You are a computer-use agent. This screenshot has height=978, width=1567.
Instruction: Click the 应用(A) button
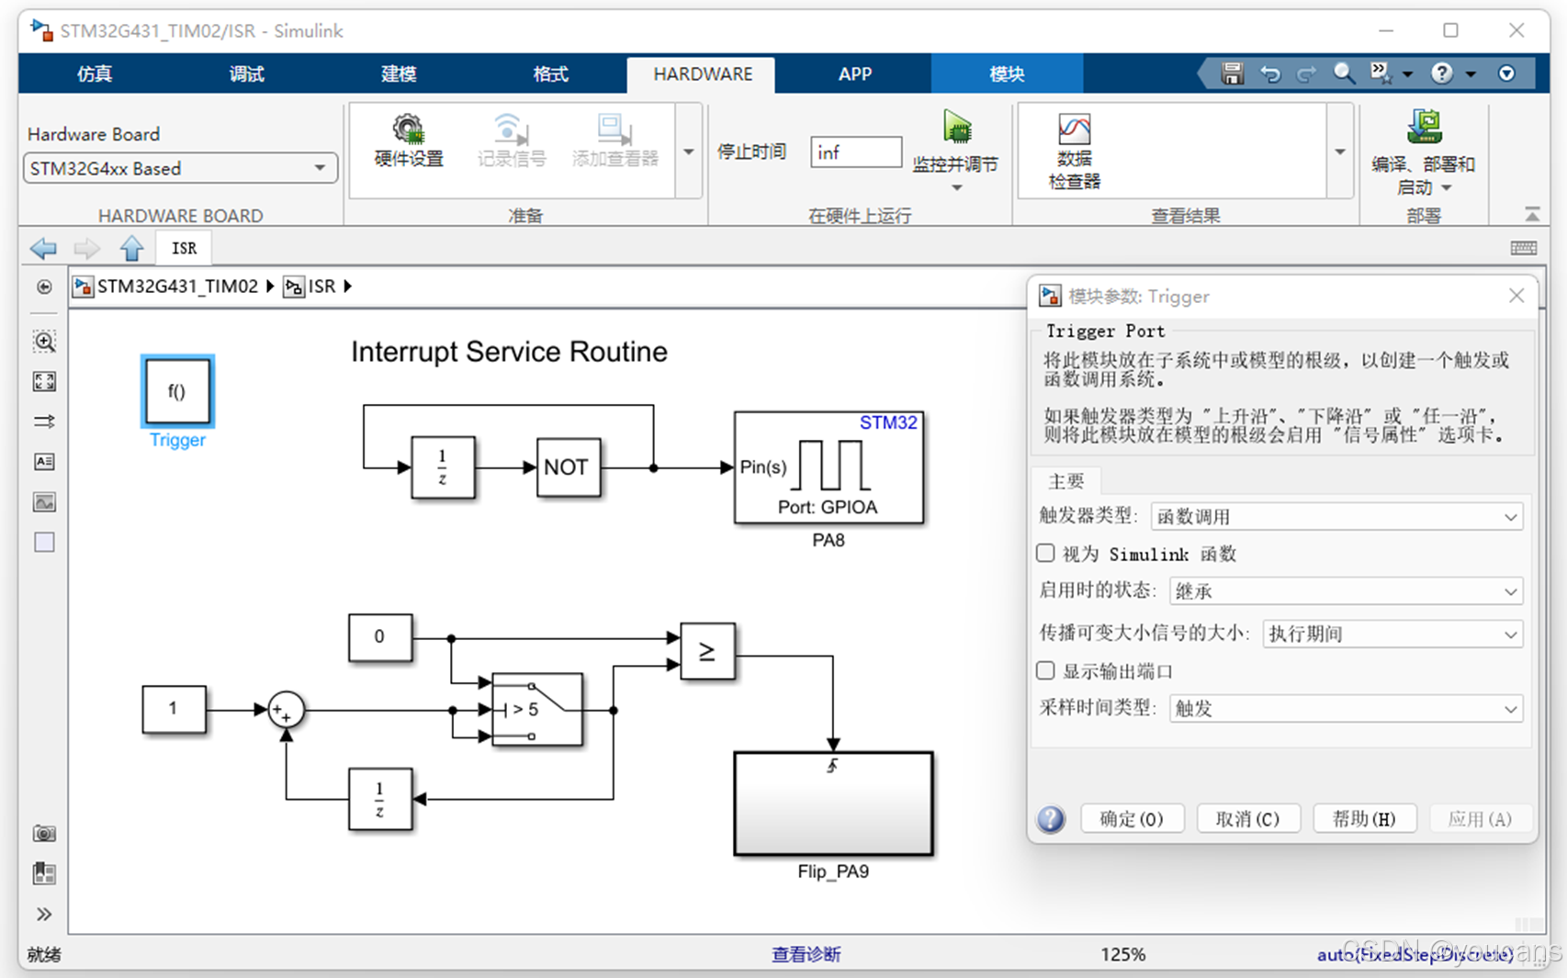(x=1480, y=819)
